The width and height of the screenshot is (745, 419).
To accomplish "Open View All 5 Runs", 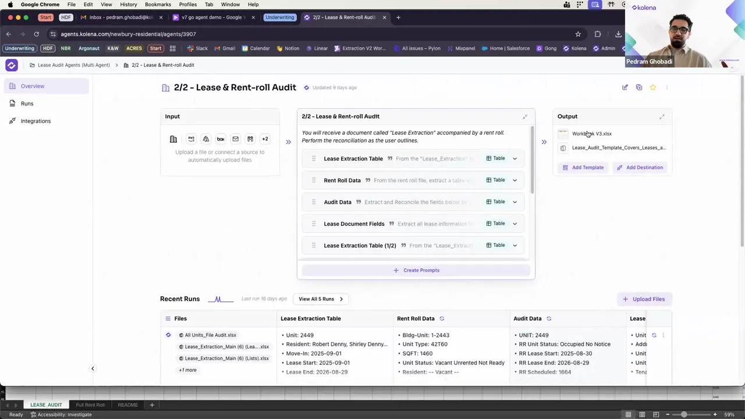I will coord(320,299).
